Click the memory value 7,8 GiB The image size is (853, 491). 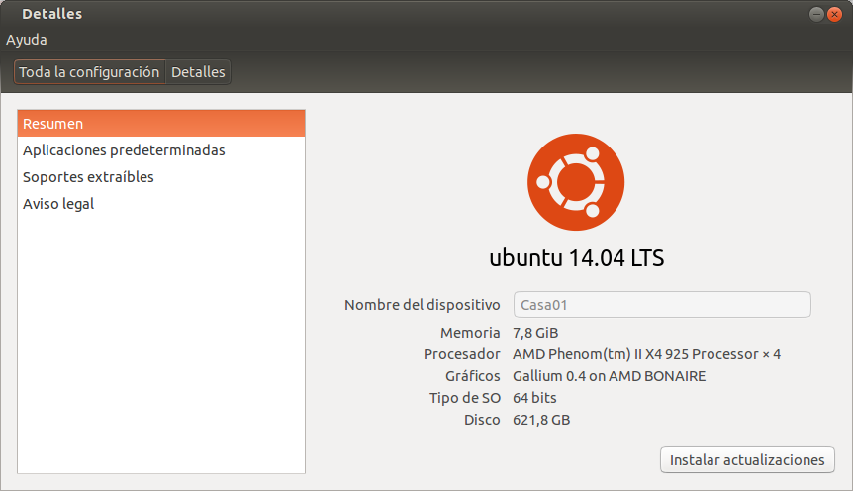click(x=535, y=333)
